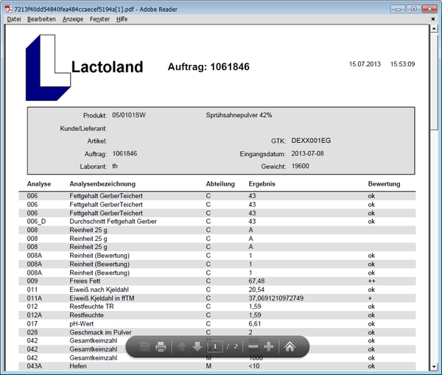Viewport: 442px width, 375px height.
Task: Open the Hilfe menu
Action: tap(122, 19)
